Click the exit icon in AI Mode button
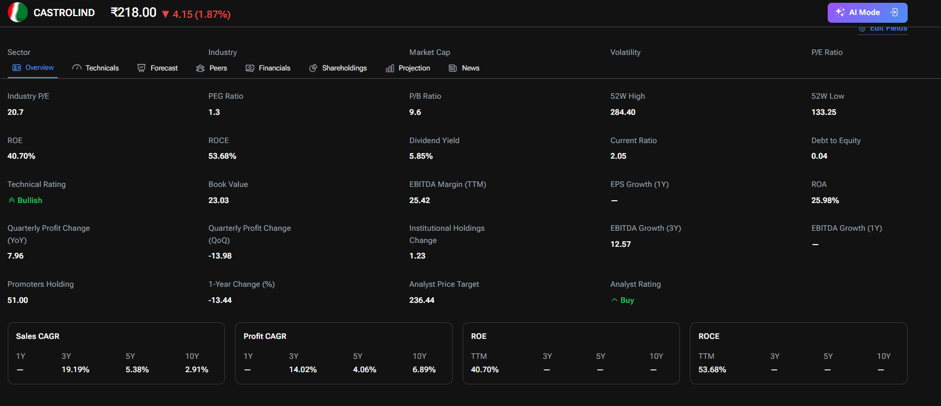This screenshot has width=941, height=406. point(894,12)
